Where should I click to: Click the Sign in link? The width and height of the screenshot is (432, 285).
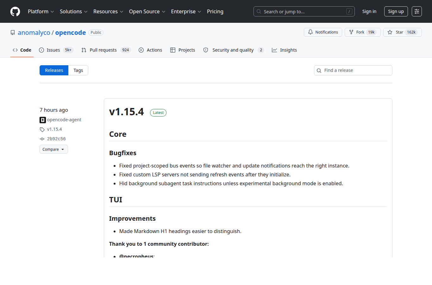[369, 11]
